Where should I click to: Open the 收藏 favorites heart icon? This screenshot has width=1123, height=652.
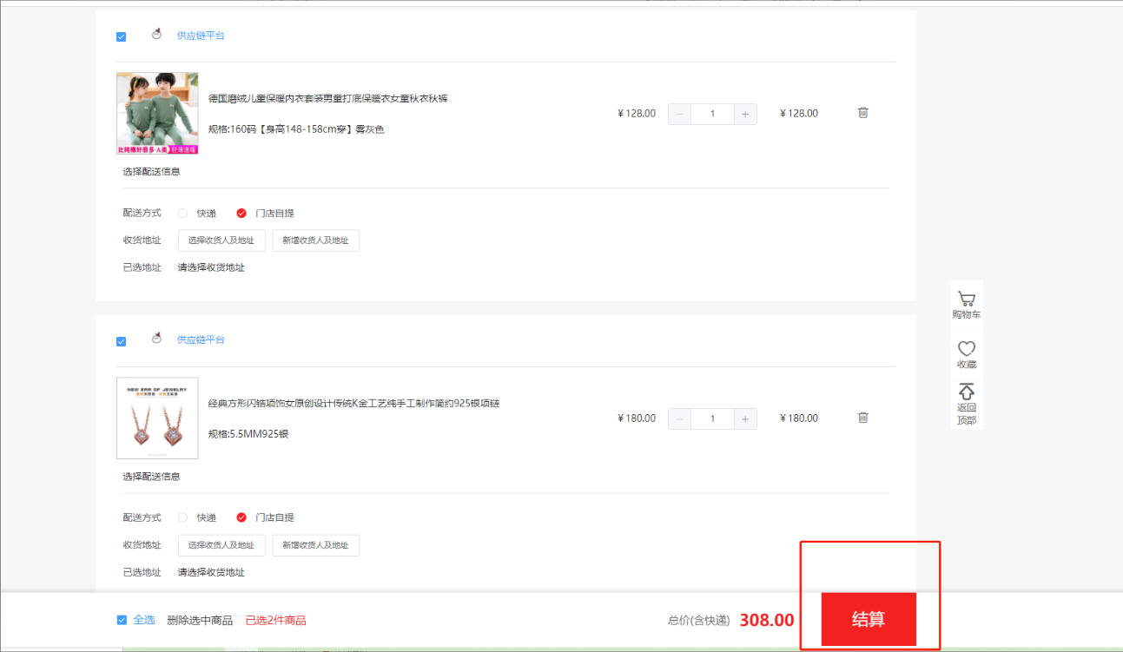coord(966,349)
